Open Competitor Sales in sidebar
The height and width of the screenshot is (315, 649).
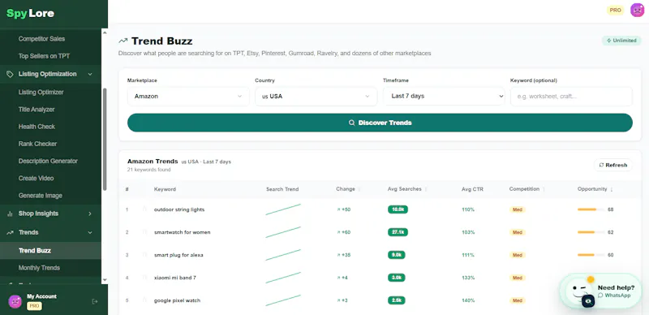click(x=42, y=39)
